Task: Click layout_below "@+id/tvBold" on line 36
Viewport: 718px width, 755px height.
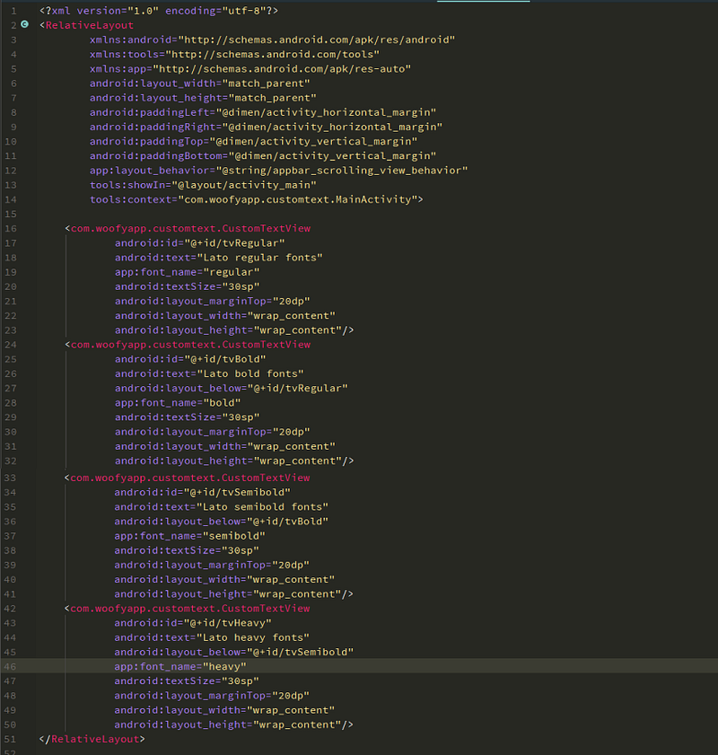Action: tap(222, 521)
